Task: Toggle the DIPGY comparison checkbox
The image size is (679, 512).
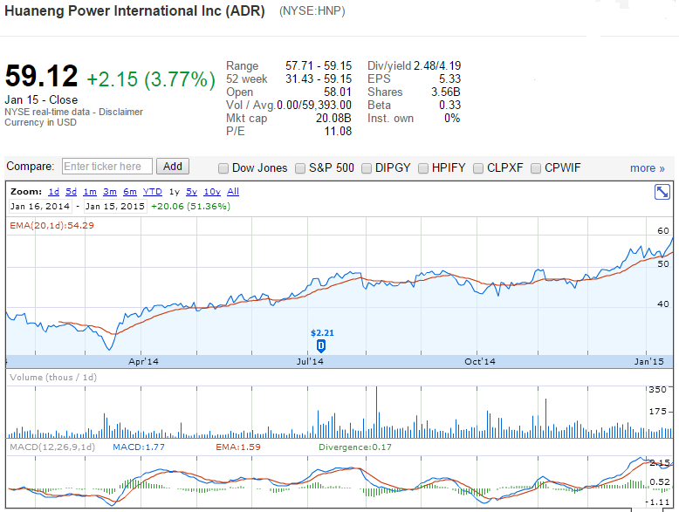Action: point(367,168)
